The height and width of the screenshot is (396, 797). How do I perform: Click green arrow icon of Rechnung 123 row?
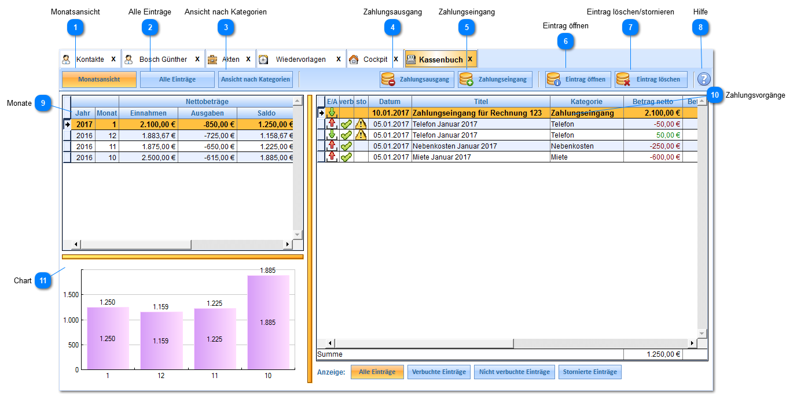click(x=332, y=113)
